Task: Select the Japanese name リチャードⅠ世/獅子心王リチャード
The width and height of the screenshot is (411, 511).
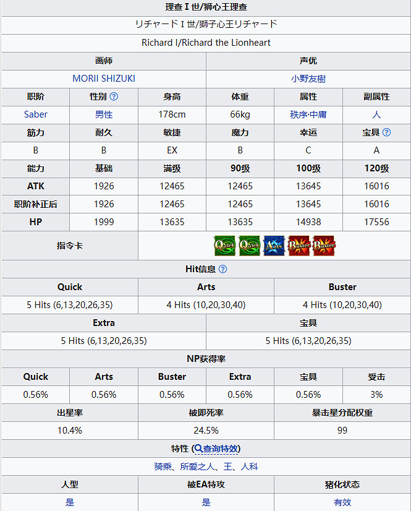Action: coord(206,24)
